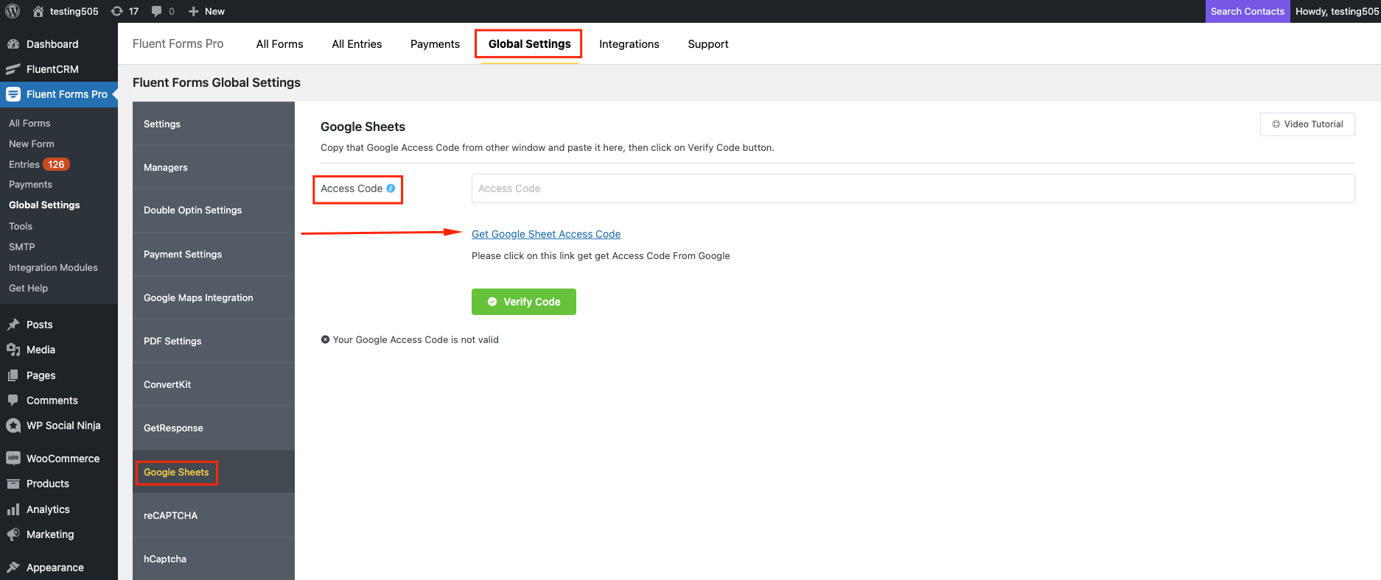Click inside the Access Code input field
Viewport: 1381px width, 580px height.
(913, 188)
